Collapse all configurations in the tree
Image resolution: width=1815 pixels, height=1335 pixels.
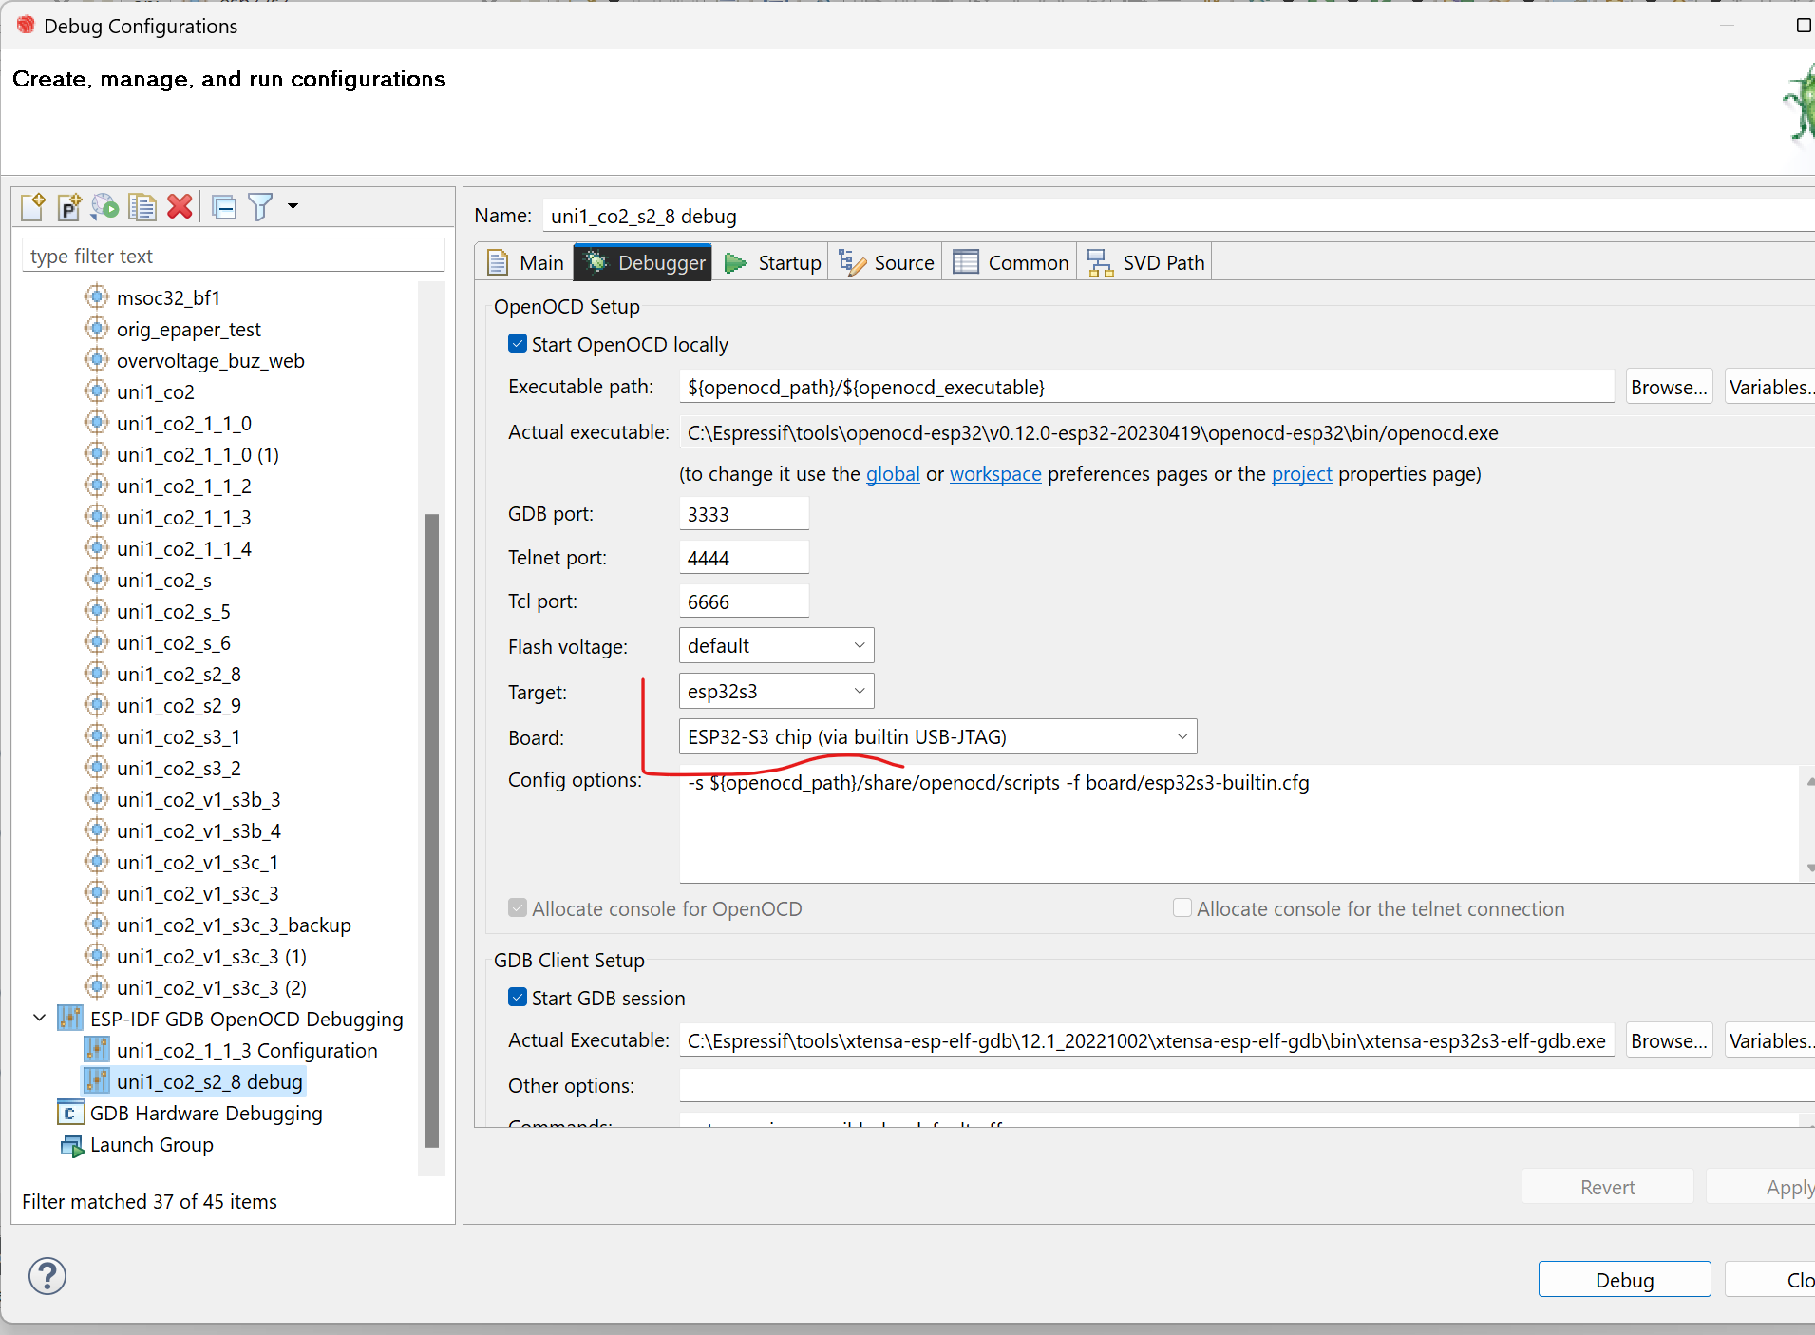[x=224, y=206]
